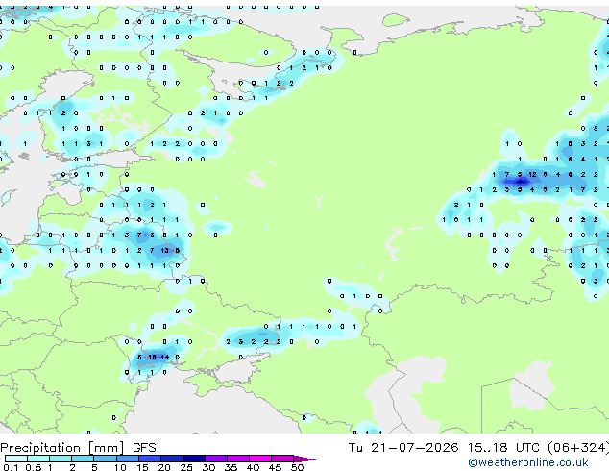Pick the 15–20 mm legend color swatch
This screenshot has width=609, height=471.
pyautogui.click(x=149, y=459)
